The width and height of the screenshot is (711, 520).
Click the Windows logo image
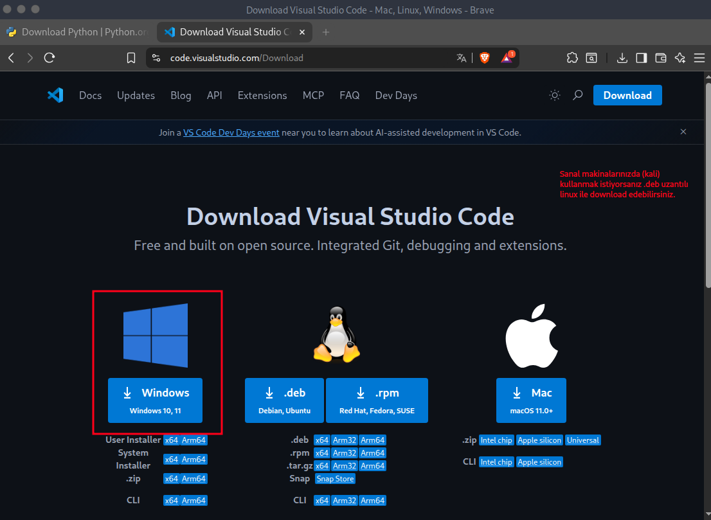[156, 336]
